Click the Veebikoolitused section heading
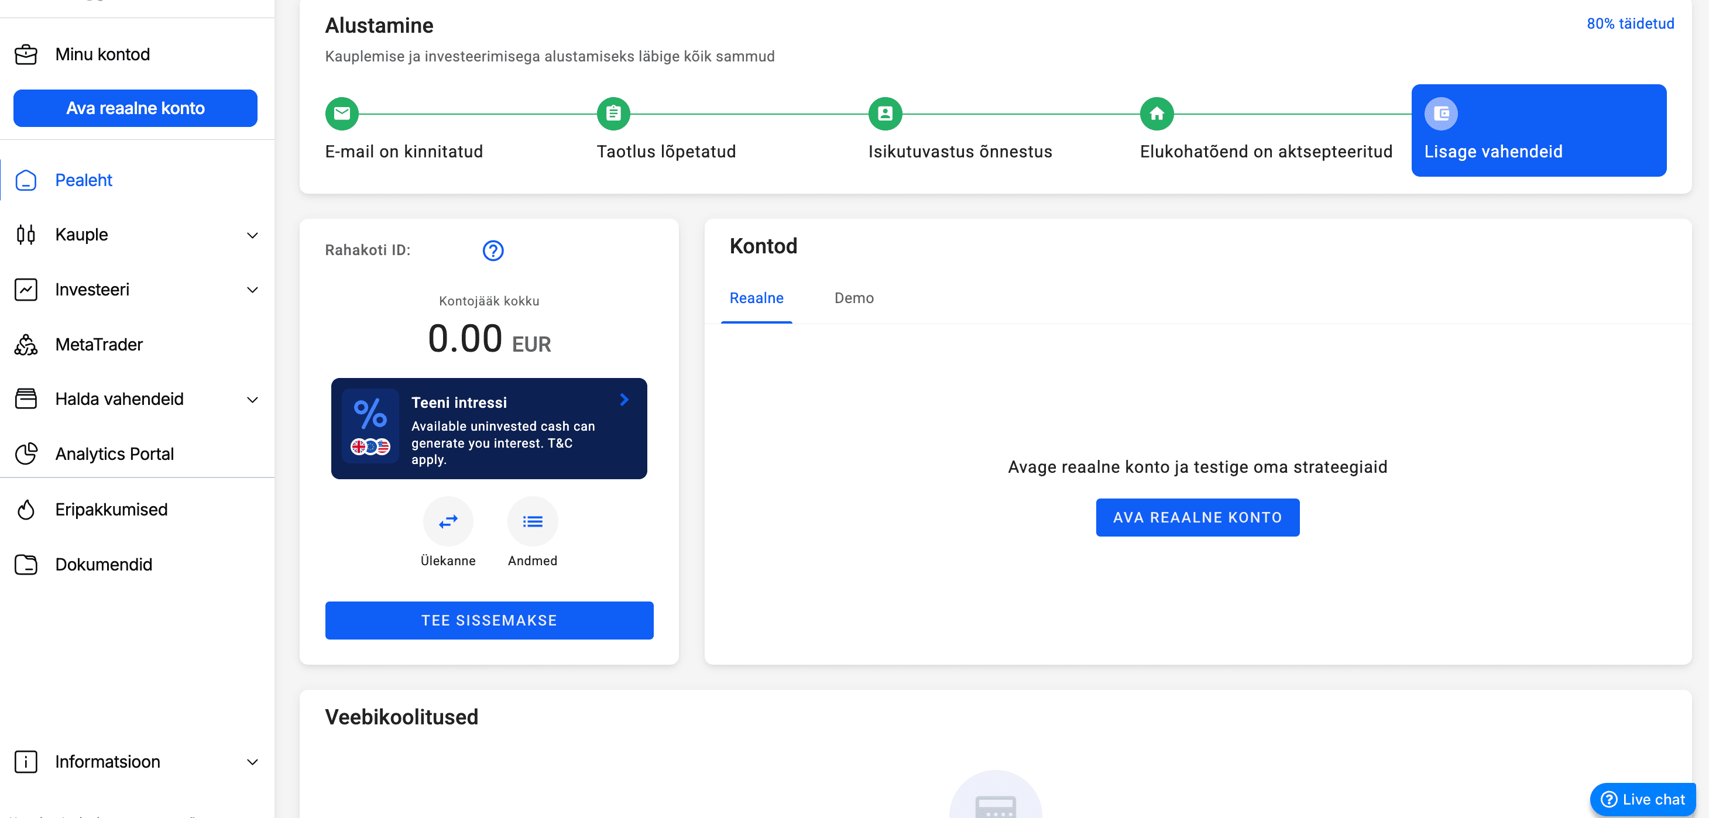Image resolution: width=1709 pixels, height=818 pixels. 401,717
